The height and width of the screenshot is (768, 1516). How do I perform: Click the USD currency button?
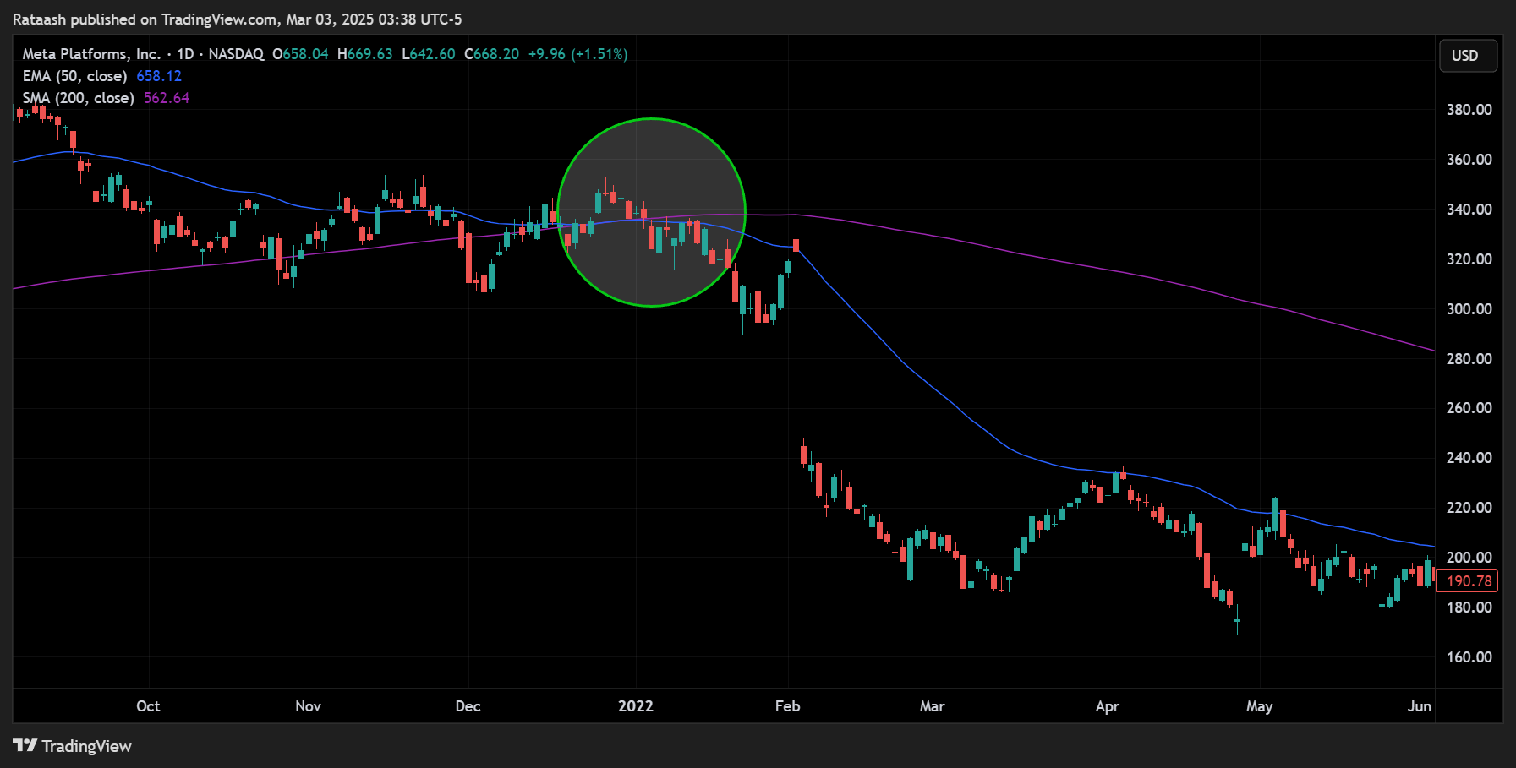coord(1468,56)
